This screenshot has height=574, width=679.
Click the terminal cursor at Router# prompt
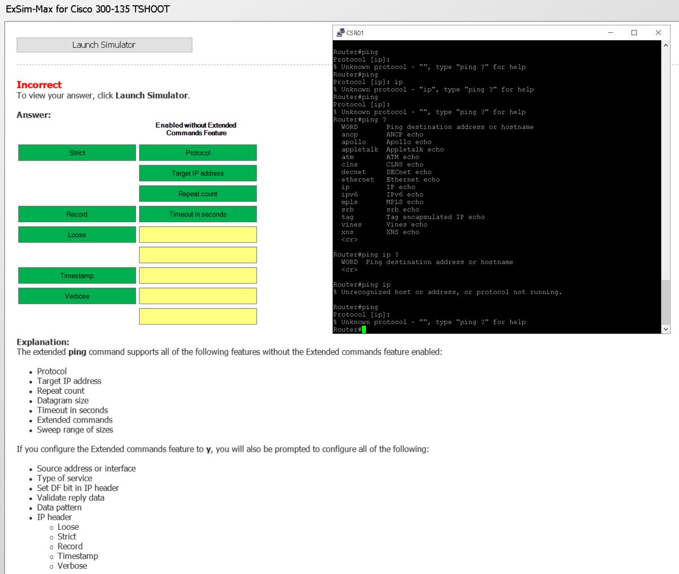click(x=364, y=329)
